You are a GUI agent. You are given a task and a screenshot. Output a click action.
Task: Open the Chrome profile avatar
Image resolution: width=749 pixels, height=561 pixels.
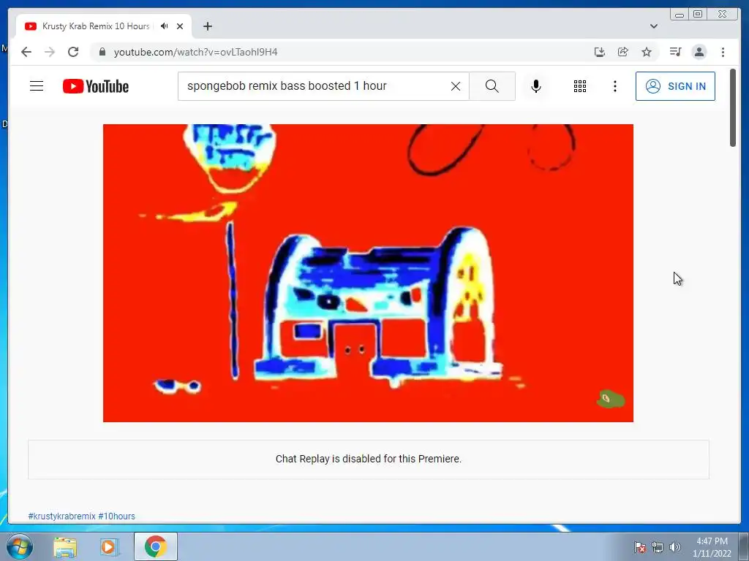point(699,52)
